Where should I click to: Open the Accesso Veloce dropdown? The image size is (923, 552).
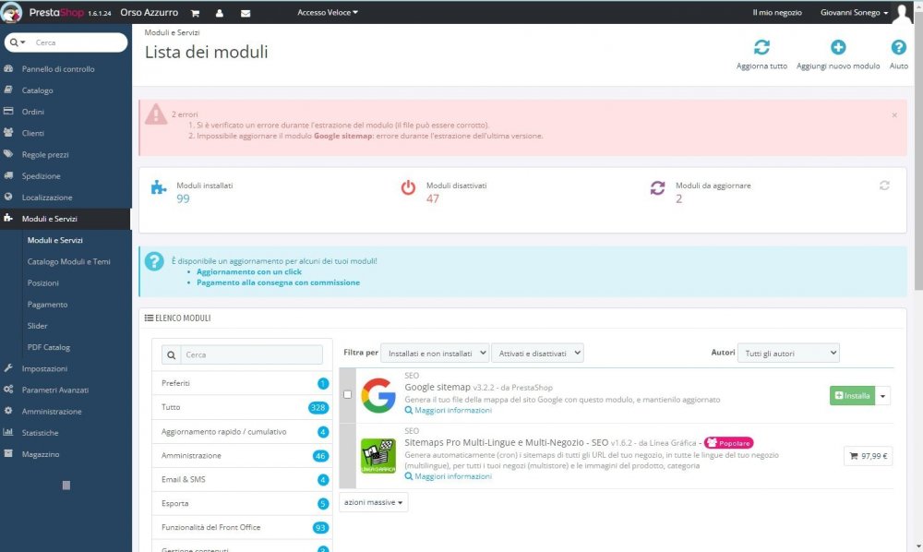coord(328,12)
